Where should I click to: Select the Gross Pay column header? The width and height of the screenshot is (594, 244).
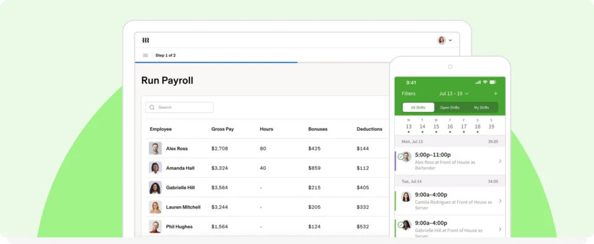tap(223, 129)
